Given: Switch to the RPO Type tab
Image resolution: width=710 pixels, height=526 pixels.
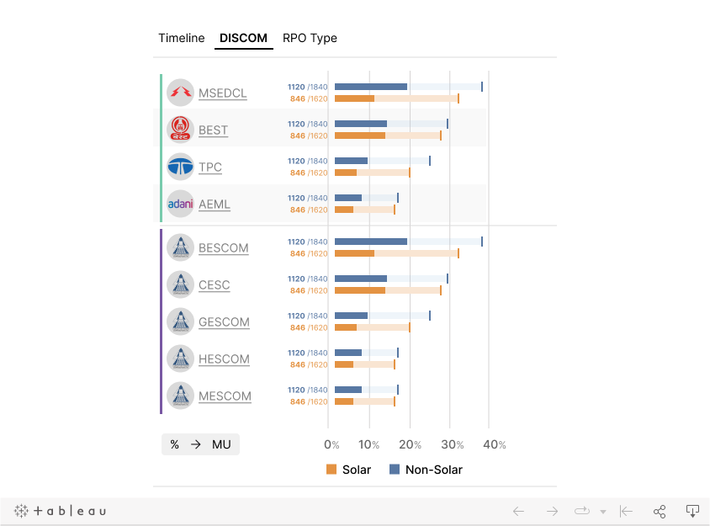Looking at the screenshot, I should tap(310, 38).
